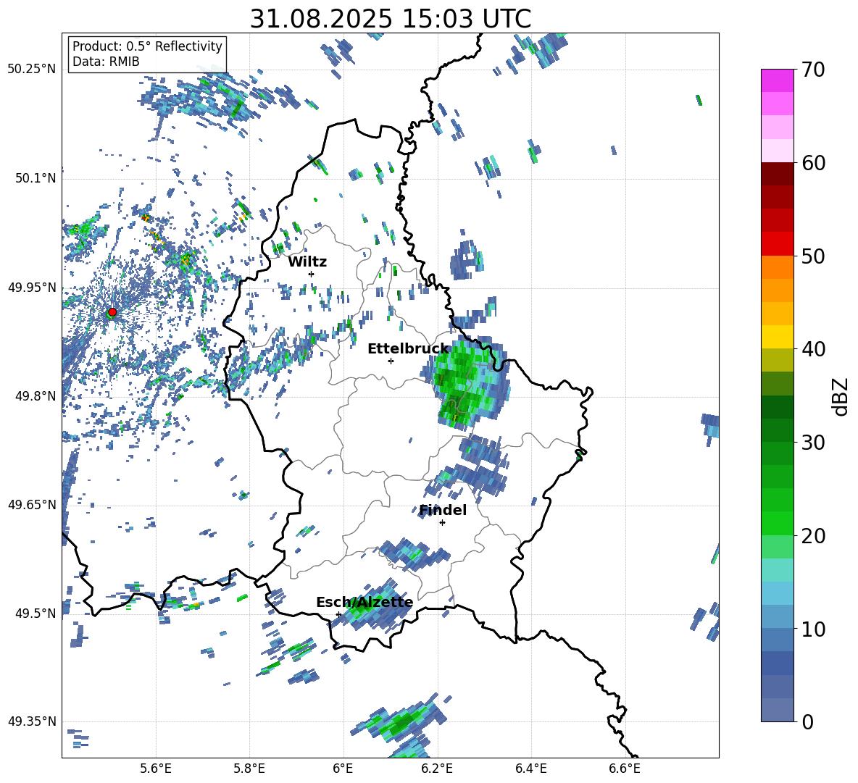Click the Data: RMIB text
This screenshot has height=783, width=858.
(106, 62)
